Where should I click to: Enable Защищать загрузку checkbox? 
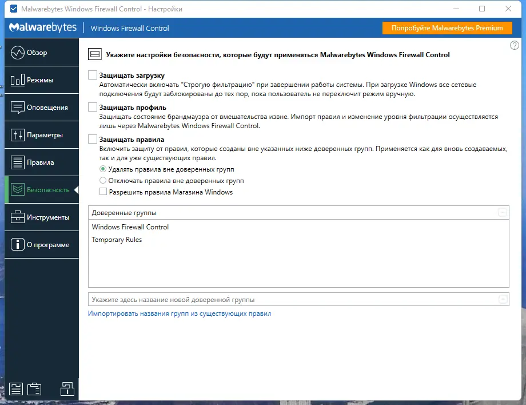[93, 75]
